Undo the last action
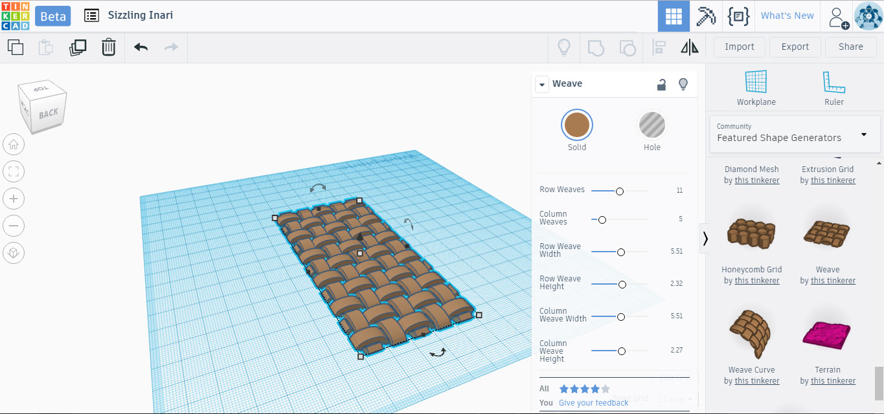This screenshot has width=884, height=414. [x=141, y=47]
